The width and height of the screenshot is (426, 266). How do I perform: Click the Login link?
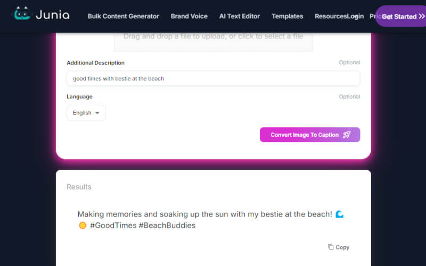[x=356, y=16]
